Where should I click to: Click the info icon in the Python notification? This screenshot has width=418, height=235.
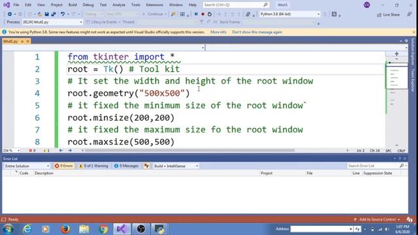tap(5, 32)
